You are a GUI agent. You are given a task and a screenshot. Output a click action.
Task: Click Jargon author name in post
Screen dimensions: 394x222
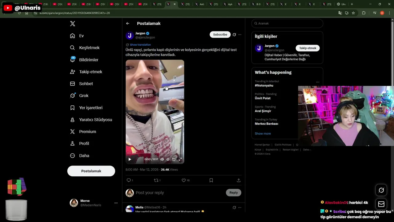coord(140,33)
